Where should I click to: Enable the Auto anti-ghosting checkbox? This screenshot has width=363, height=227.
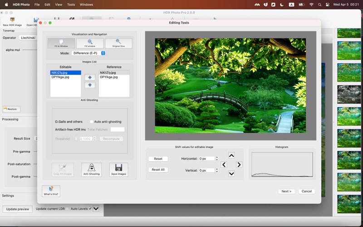pyautogui.click(x=92, y=122)
